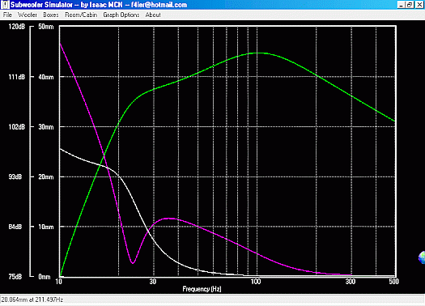Screen dimensions: 425x306
Task: Click the 100 label on frequency axis
Action: pyautogui.click(x=256, y=282)
